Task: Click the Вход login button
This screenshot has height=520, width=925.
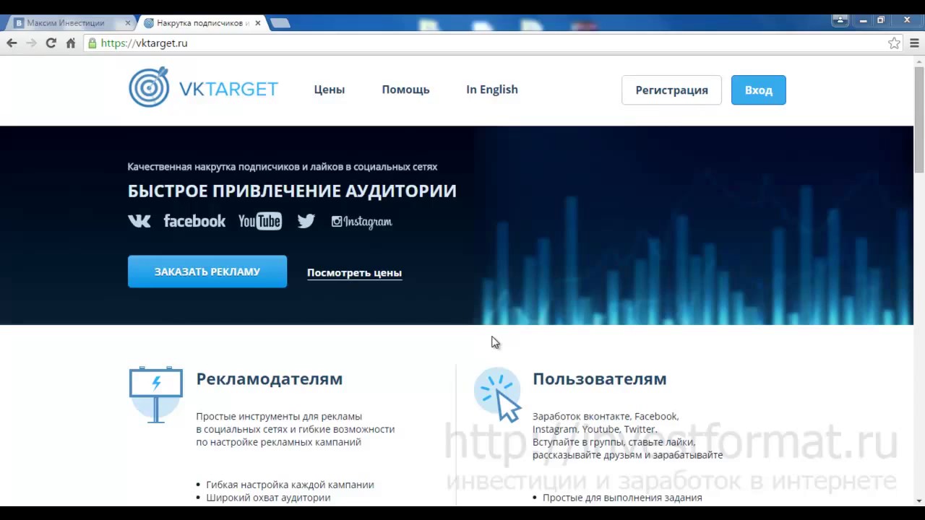Action: pos(759,90)
